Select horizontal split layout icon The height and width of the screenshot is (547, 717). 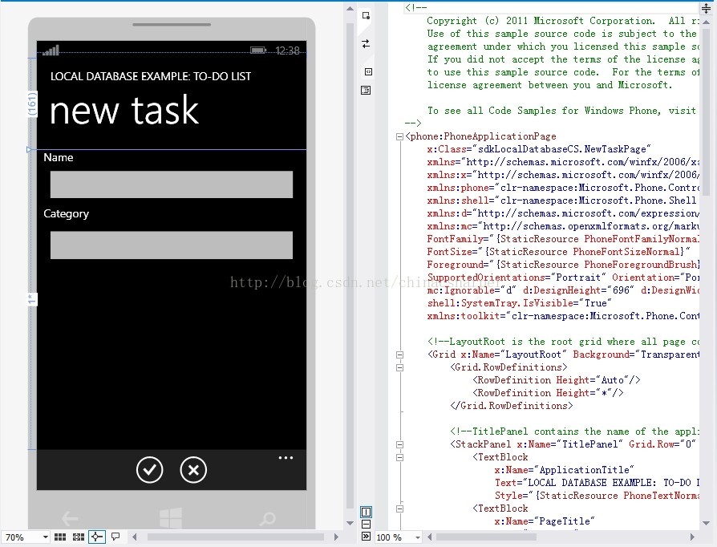pyautogui.click(x=366, y=524)
